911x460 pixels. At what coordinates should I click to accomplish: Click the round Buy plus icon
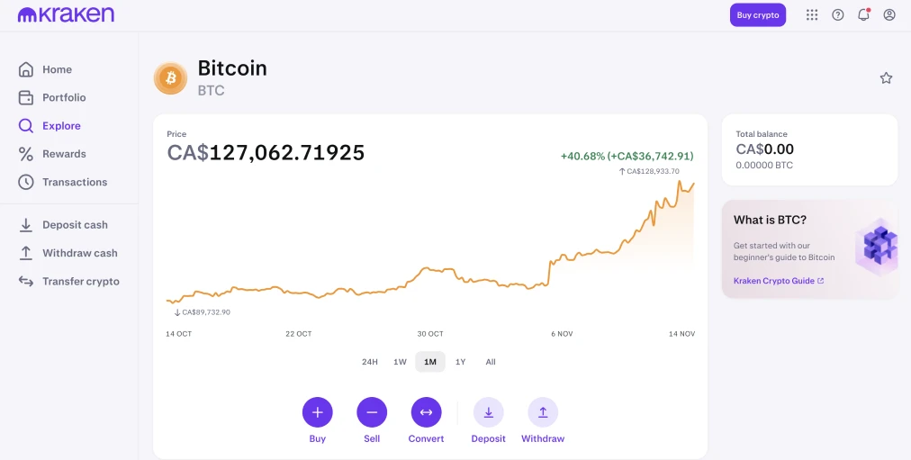click(317, 412)
